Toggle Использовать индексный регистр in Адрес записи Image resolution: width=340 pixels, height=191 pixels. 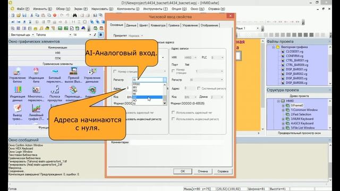click(173, 119)
